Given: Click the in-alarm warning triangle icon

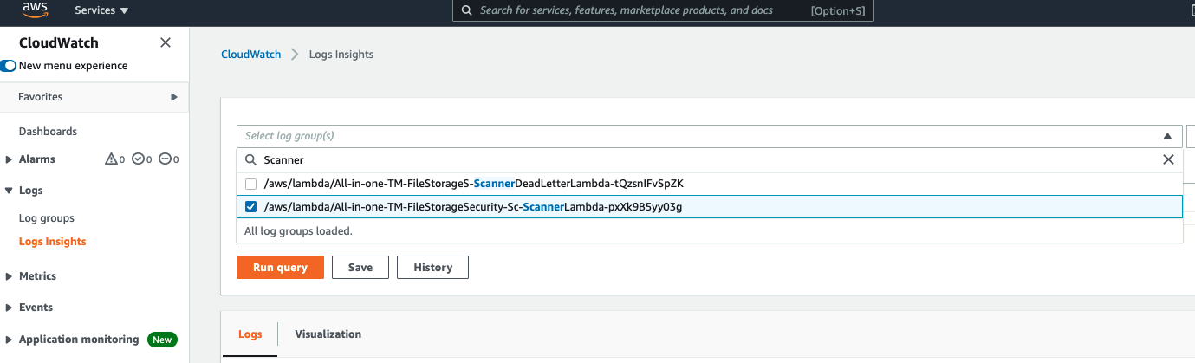Looking at the screenshot, I should coord(110,159).
